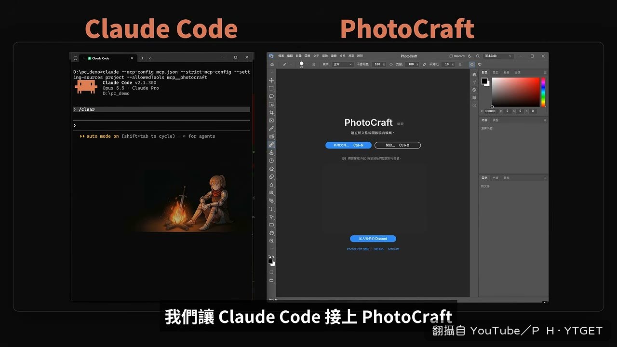Screen dimensions: 617x347
Task: Click the 新增文件 Ctrl+N button
Action: 349,145
